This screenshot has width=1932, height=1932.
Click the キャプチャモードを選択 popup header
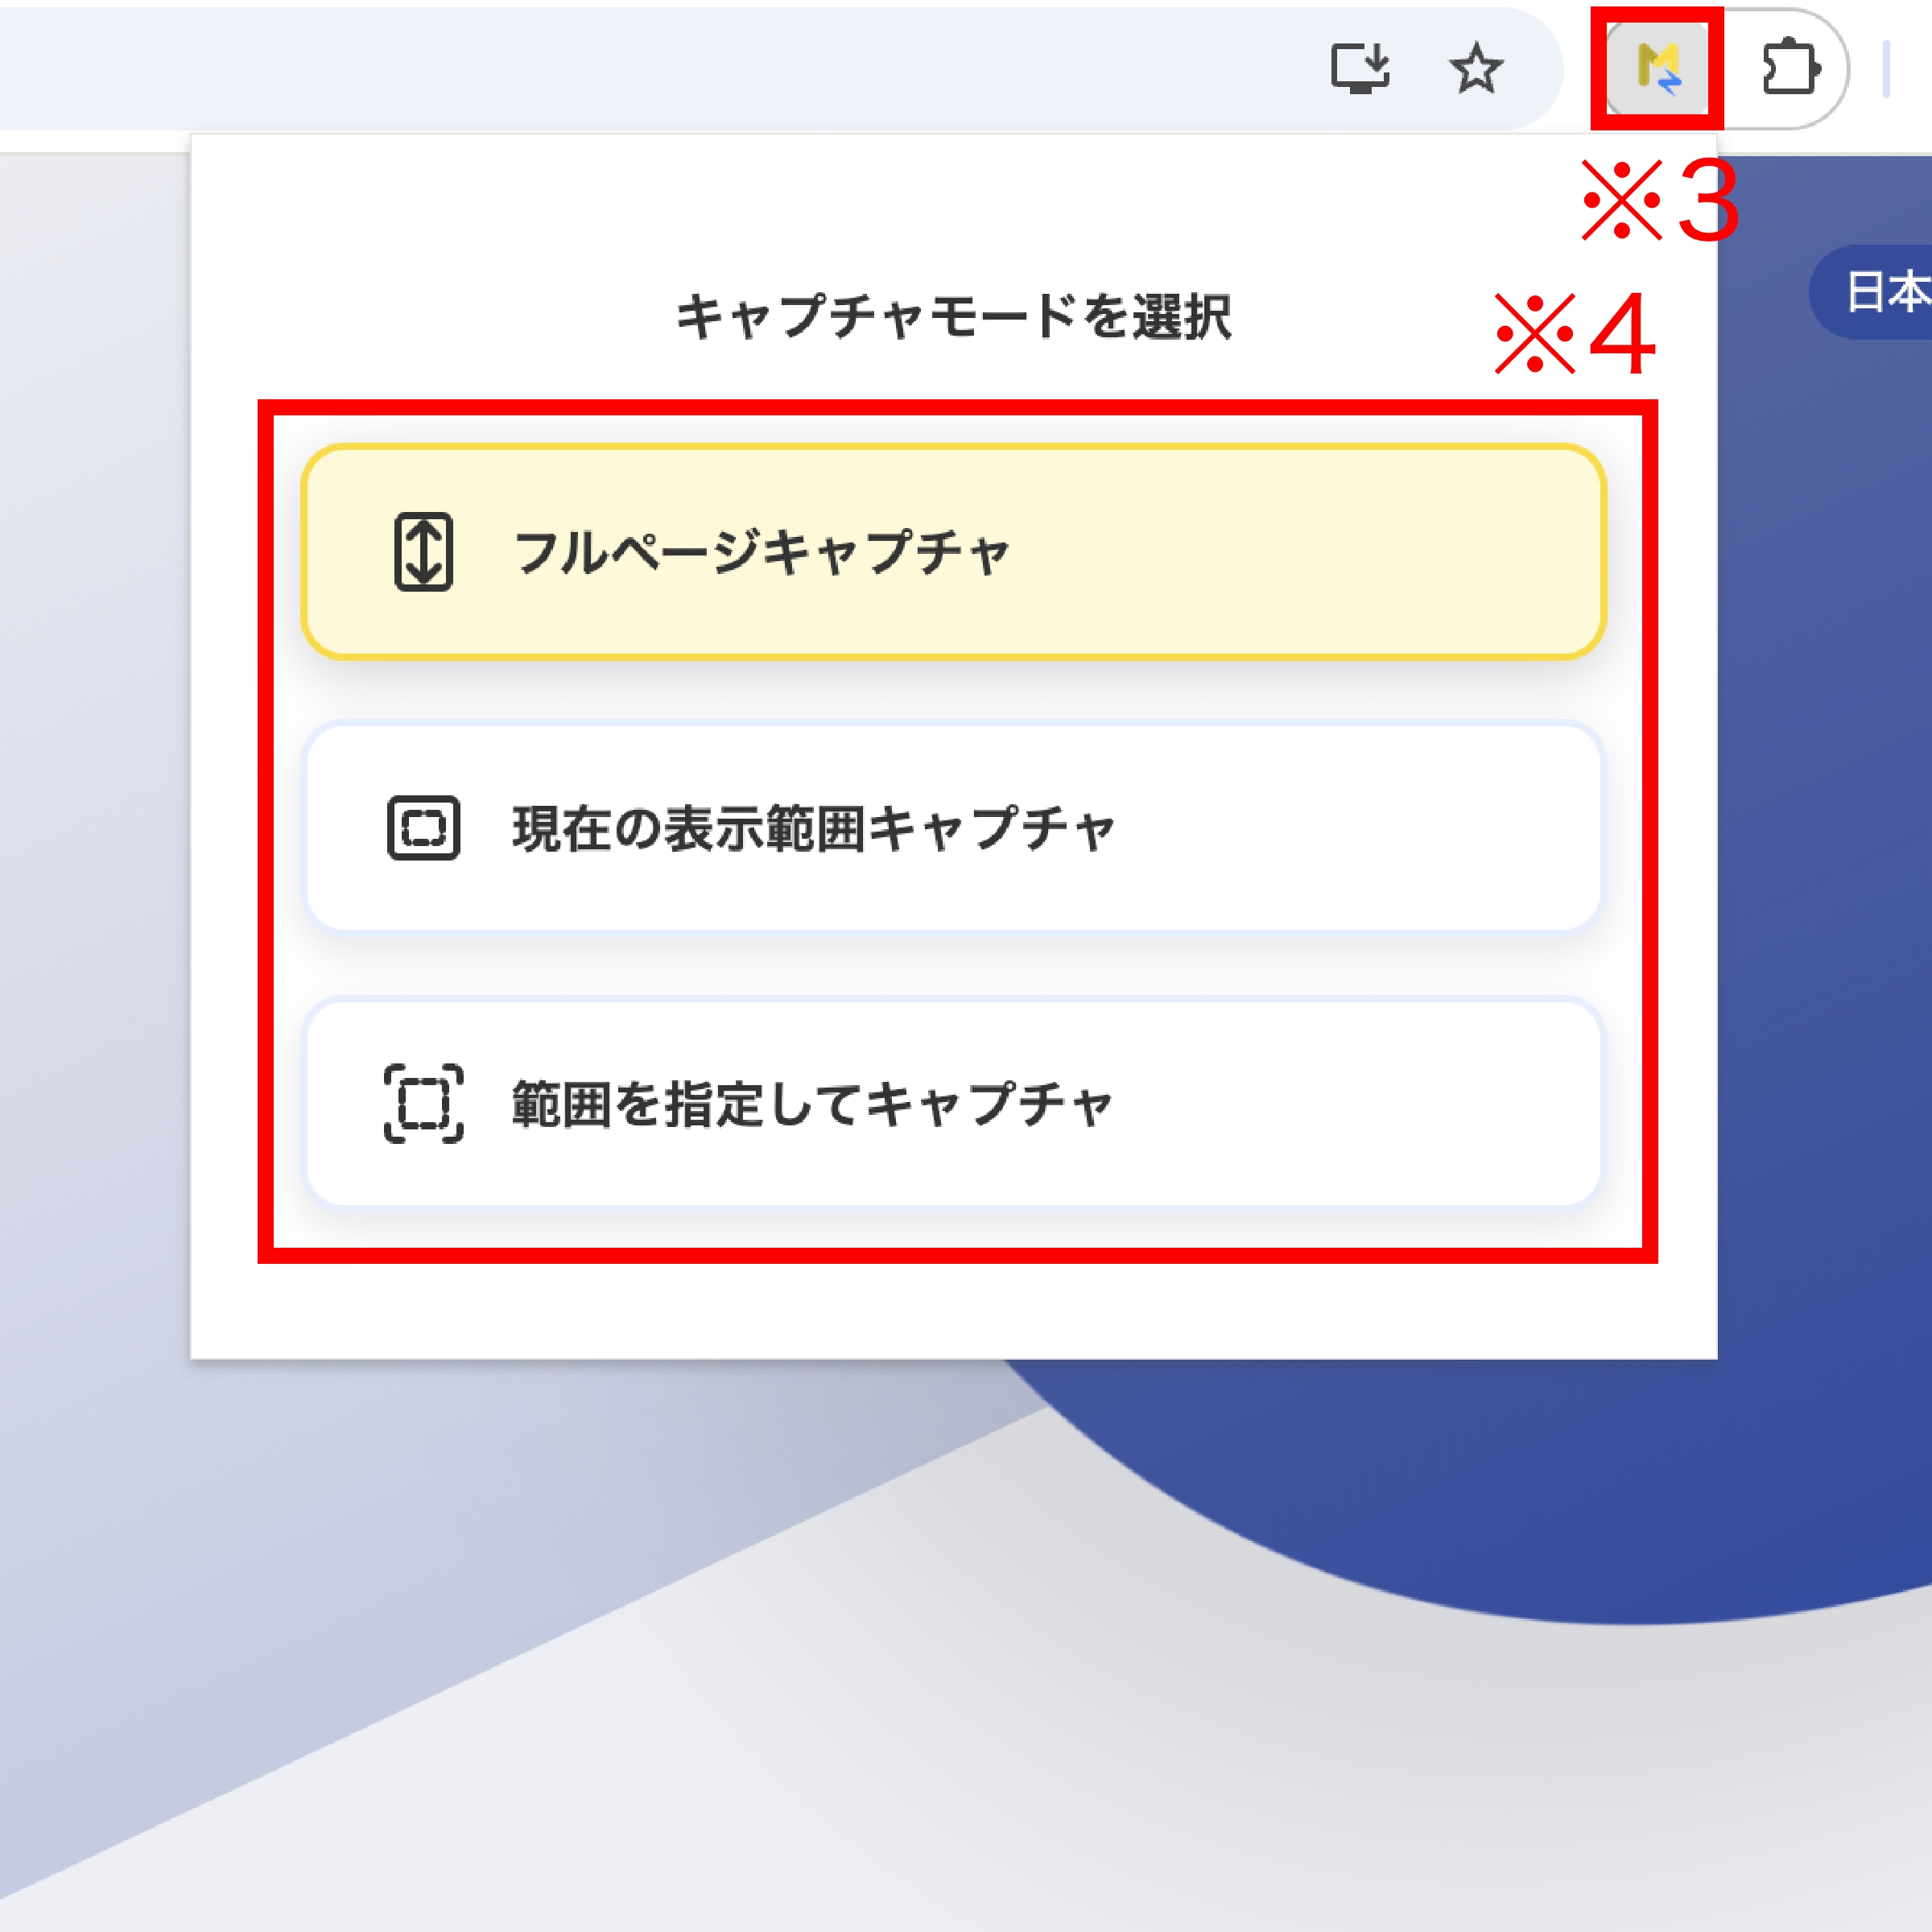pos(953,316)
